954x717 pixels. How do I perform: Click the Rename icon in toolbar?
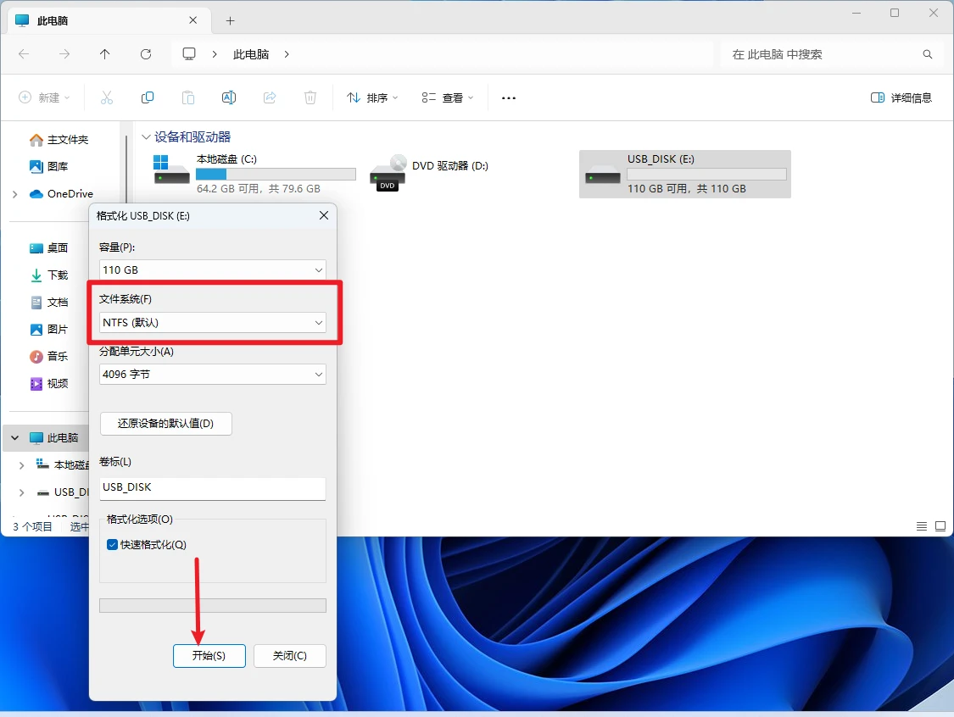229,97
